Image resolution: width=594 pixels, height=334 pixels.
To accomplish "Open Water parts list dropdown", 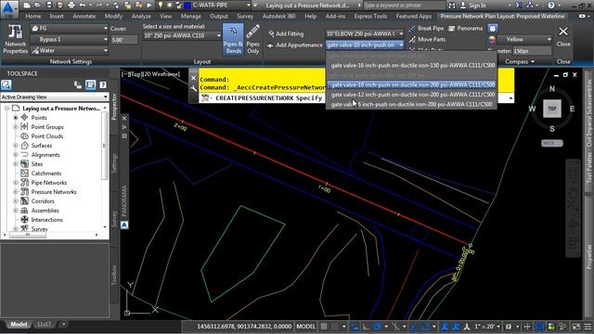I will coord(70,50).
